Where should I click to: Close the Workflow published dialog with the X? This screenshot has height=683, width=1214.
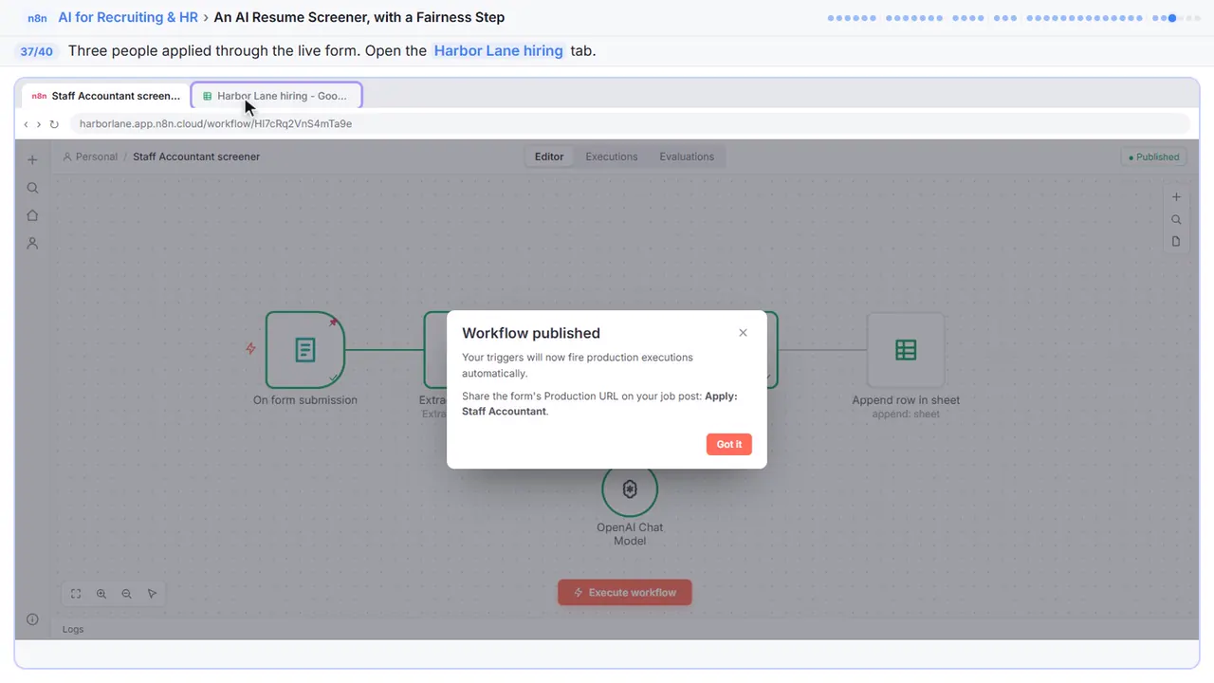pyautogui.click(x=743, y=333)
